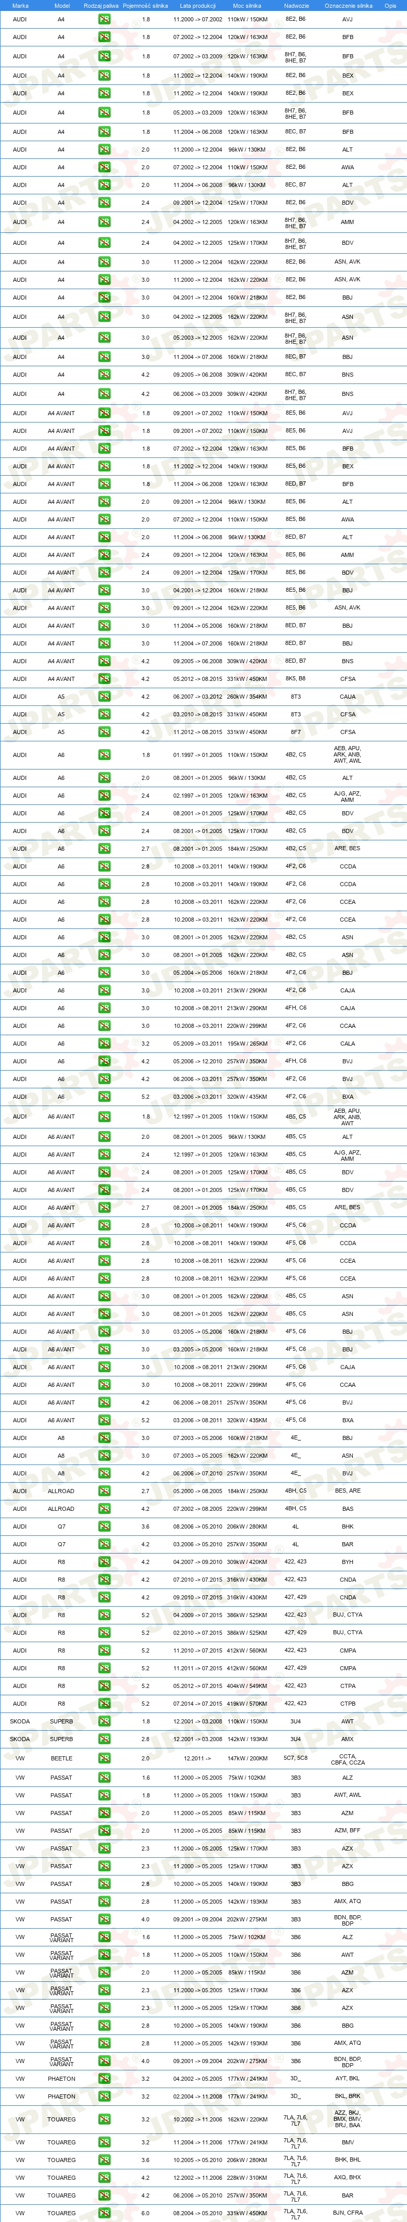Click fuel icon in R8 CTPB row
Screen dimensions: 407x2222
(x=104, y=1704)
